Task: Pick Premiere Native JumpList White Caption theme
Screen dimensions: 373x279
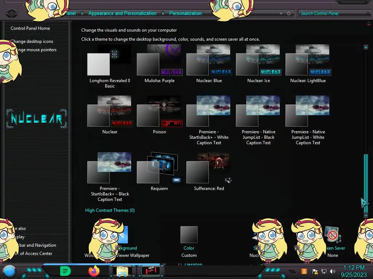Action: coord(308,121)
